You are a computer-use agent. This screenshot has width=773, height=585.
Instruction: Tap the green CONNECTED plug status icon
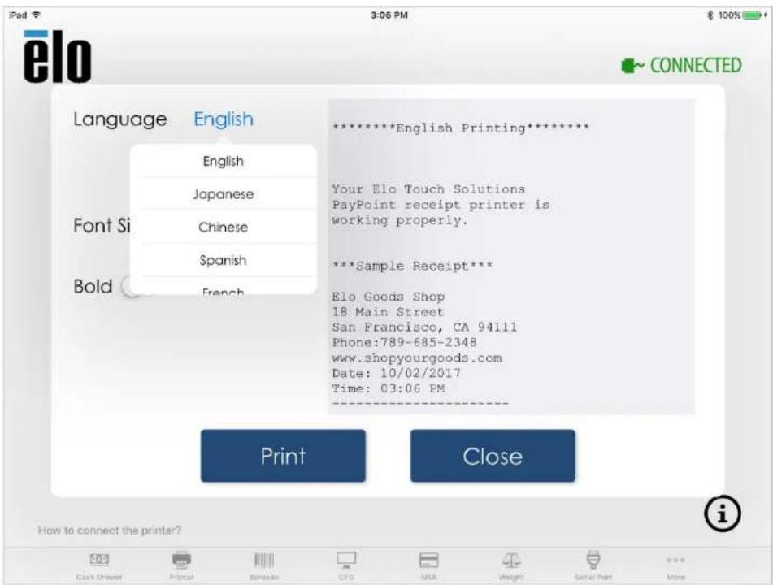click(632, 66)
